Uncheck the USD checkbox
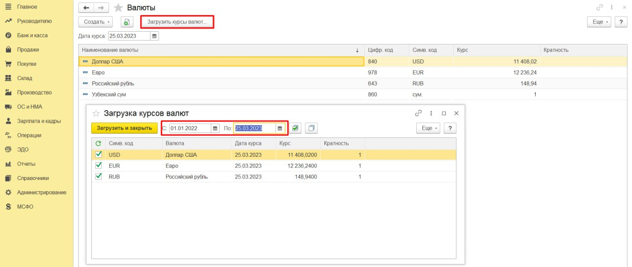Screen dimensions: 632x267 tap(98, 154)
